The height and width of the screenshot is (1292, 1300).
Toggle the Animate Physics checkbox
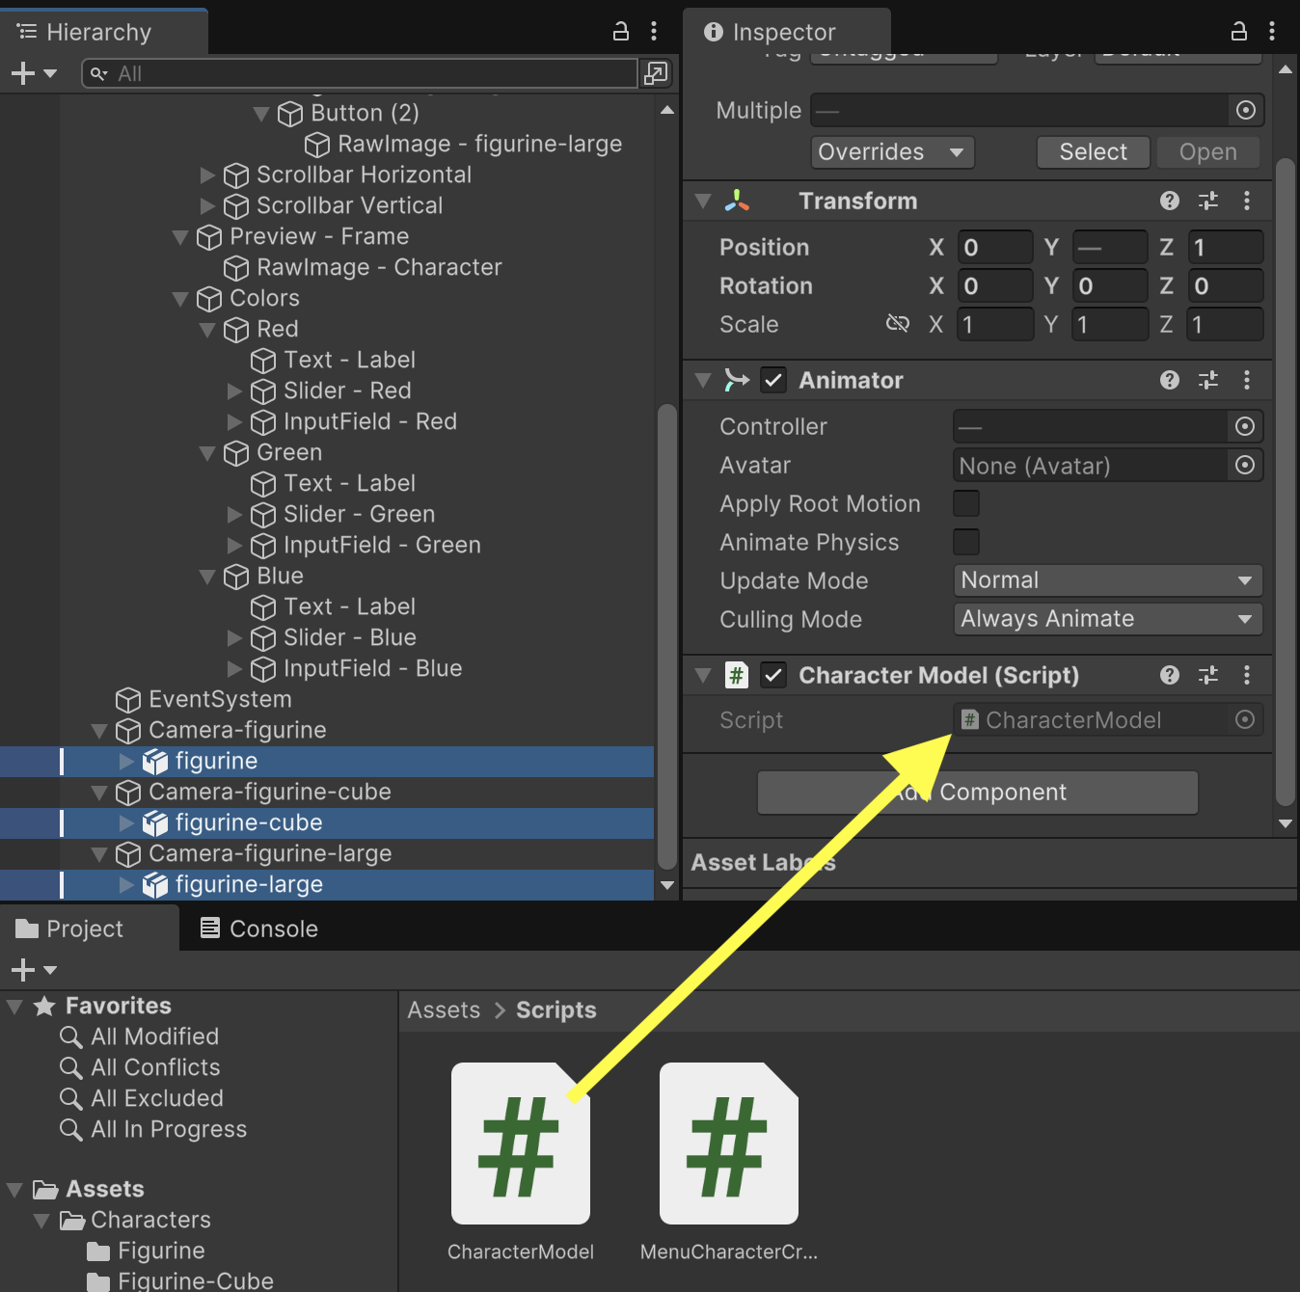pyautogui.click(x=966, y=542)
